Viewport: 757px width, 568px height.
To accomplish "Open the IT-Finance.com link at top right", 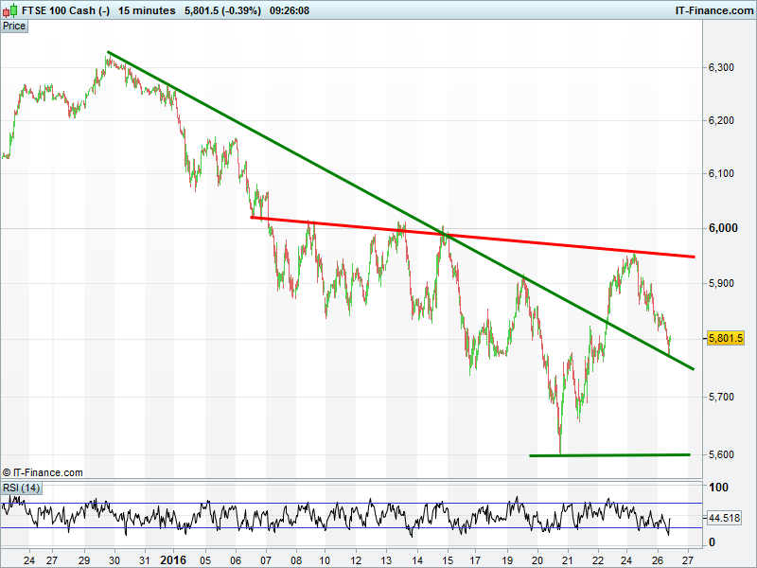I will coord(713,10).
